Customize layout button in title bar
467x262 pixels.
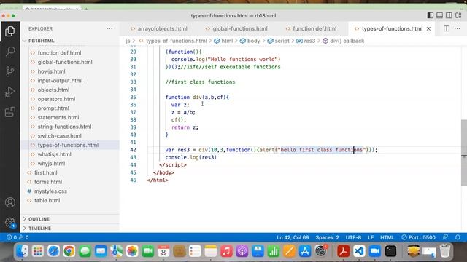458,15
